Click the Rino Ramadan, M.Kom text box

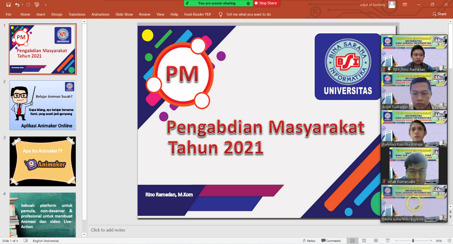pyautogui.click(x=169, y=195)
